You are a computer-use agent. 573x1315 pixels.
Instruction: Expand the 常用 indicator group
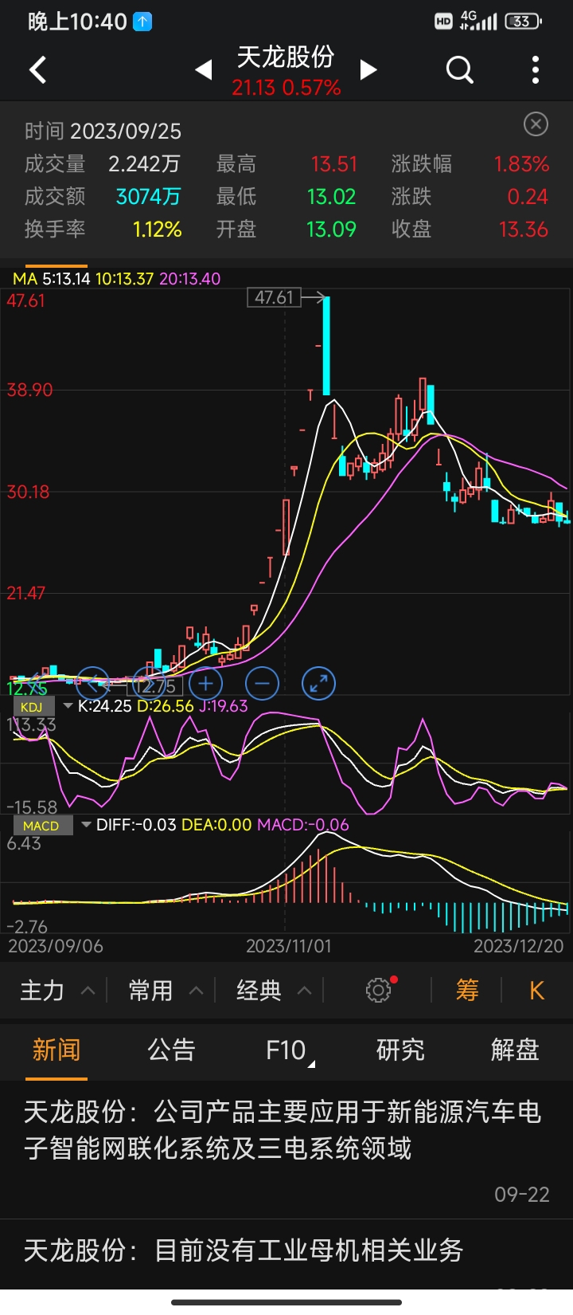[x=166, y=991]
